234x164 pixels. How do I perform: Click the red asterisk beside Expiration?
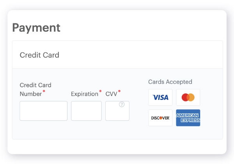(x=100, y=91)
